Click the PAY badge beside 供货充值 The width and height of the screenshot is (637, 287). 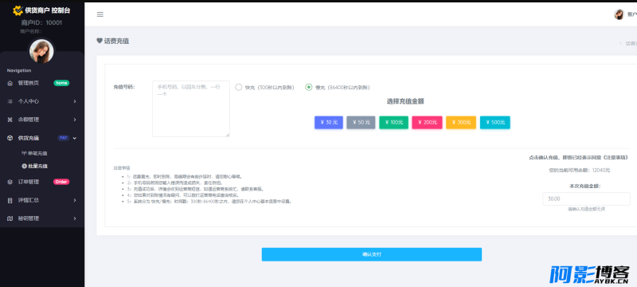pos(64,138)
